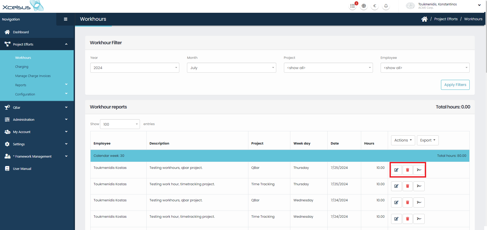Click the globe language icon

(x=364, y=6)
